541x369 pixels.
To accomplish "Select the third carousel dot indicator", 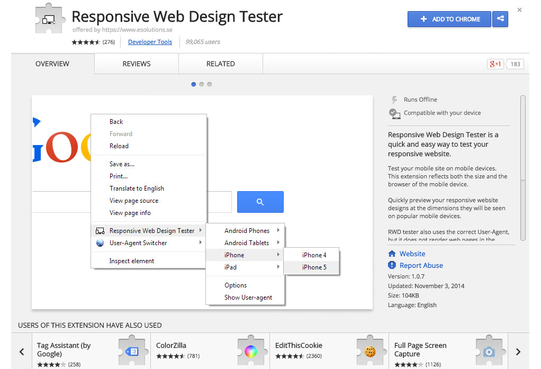I will (x=210, y=84).
